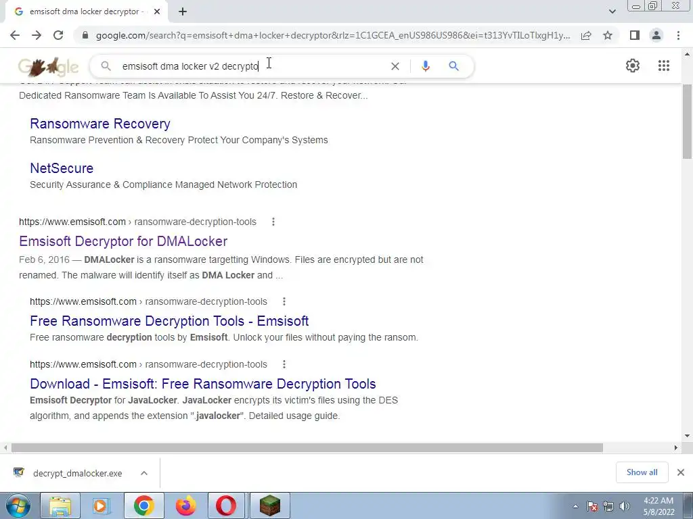
Task: Go back to the previous page
Action: 15,35
